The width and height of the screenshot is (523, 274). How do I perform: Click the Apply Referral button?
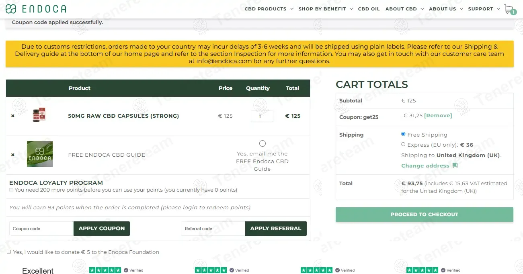pos(276,228)
